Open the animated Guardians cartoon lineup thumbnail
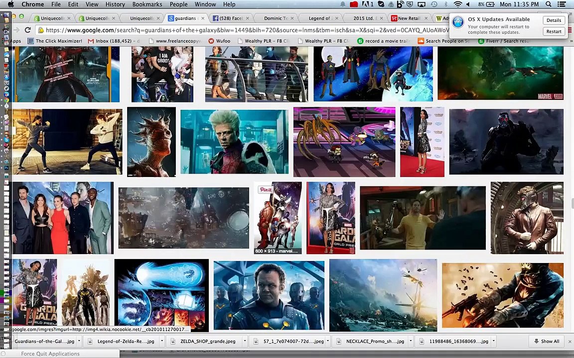Viewport: 574px width, 358px height. tap(373, 74)
